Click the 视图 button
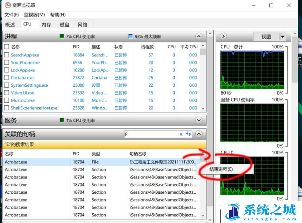 266,37
